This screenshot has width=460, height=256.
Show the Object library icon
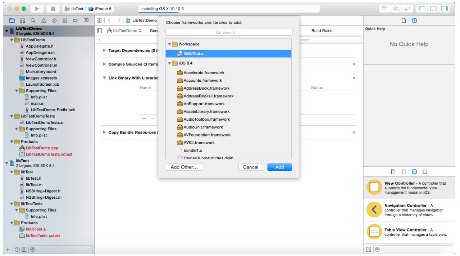(414, 172)
